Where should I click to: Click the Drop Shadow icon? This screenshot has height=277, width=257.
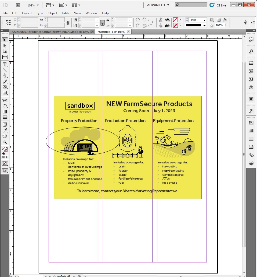(219, 20)
